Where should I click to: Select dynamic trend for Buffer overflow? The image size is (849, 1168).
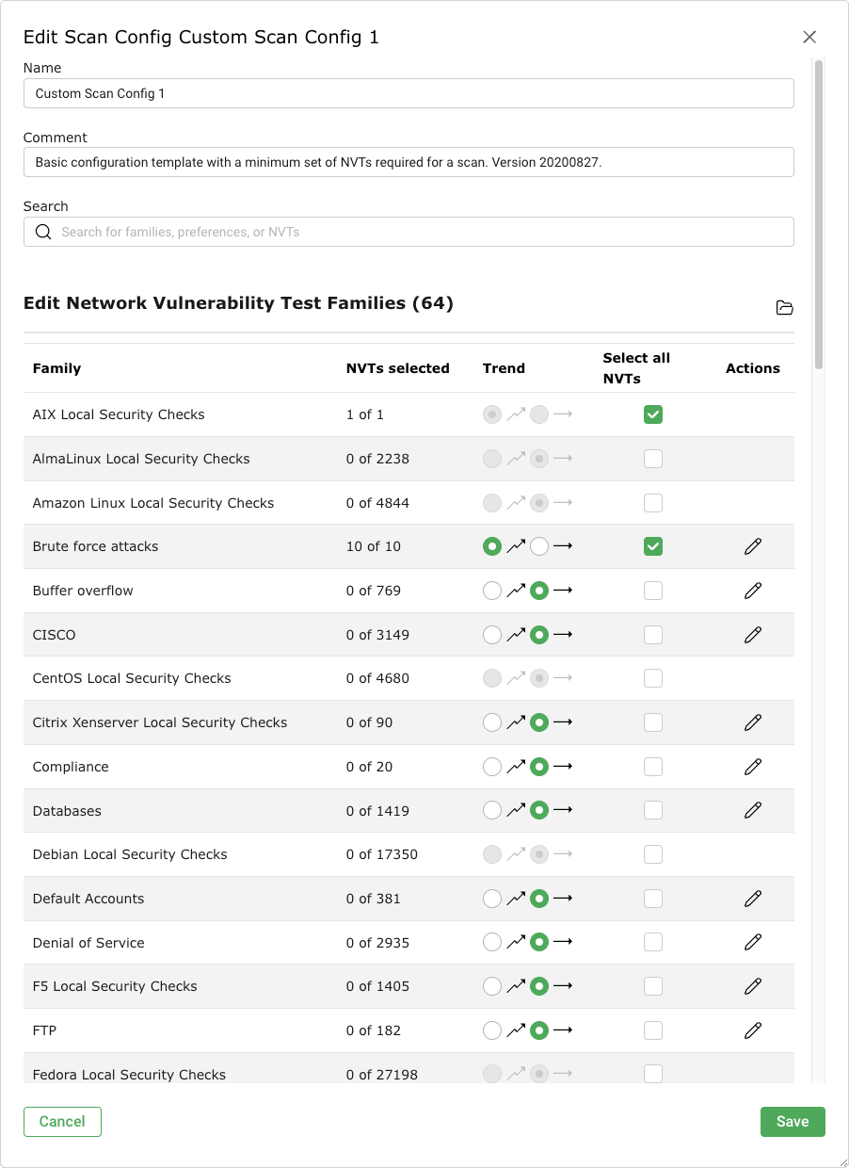click(492, 591)
